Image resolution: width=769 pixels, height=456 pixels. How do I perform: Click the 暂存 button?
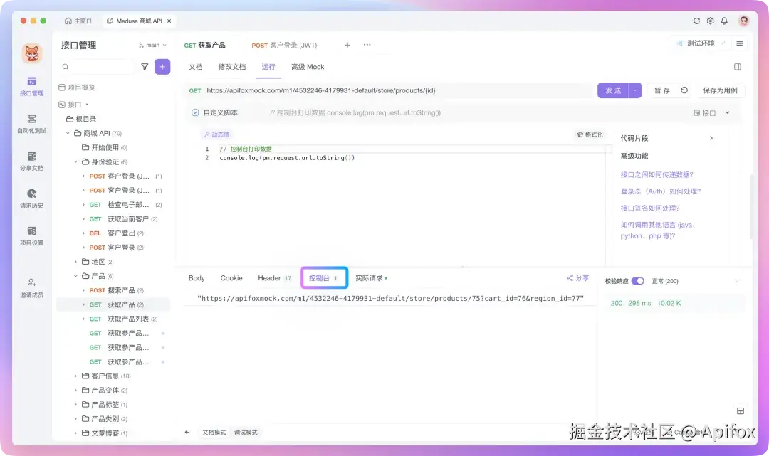661,90
